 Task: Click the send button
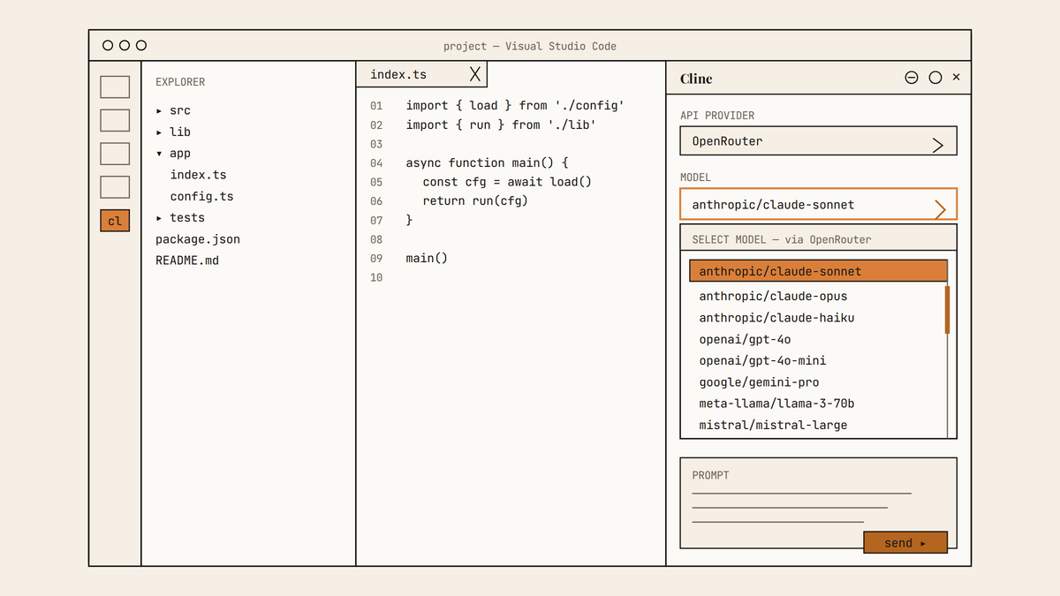905,542
